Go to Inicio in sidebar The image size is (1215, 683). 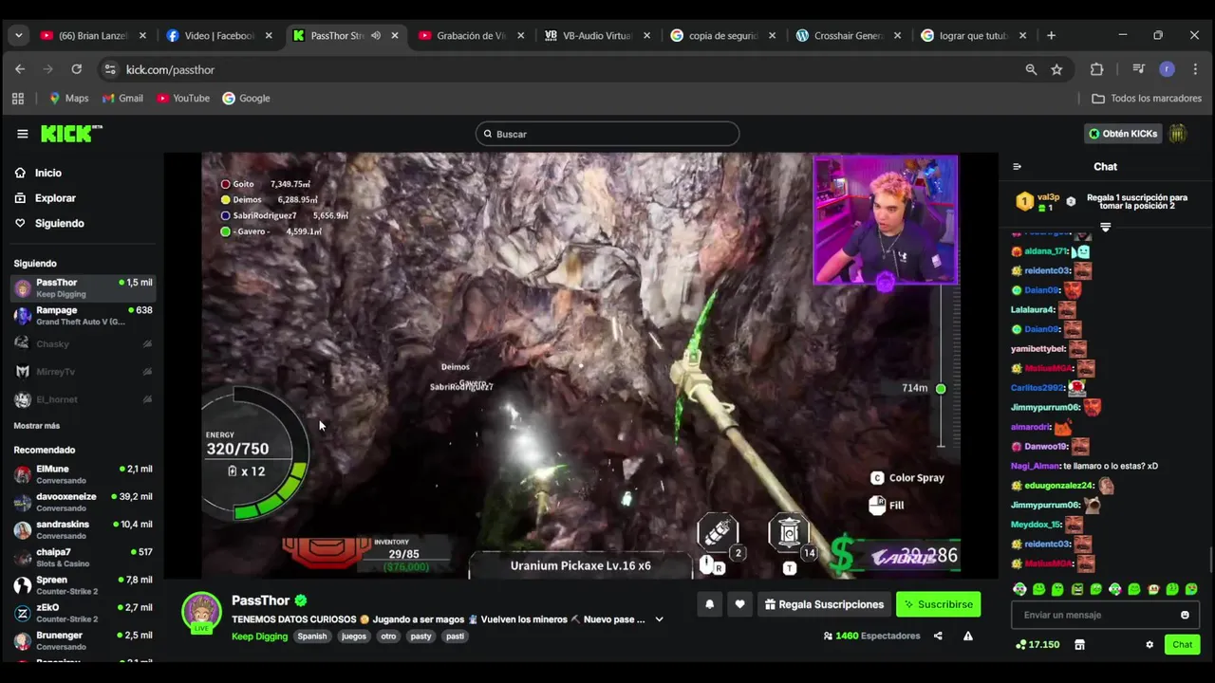[47, 173]
